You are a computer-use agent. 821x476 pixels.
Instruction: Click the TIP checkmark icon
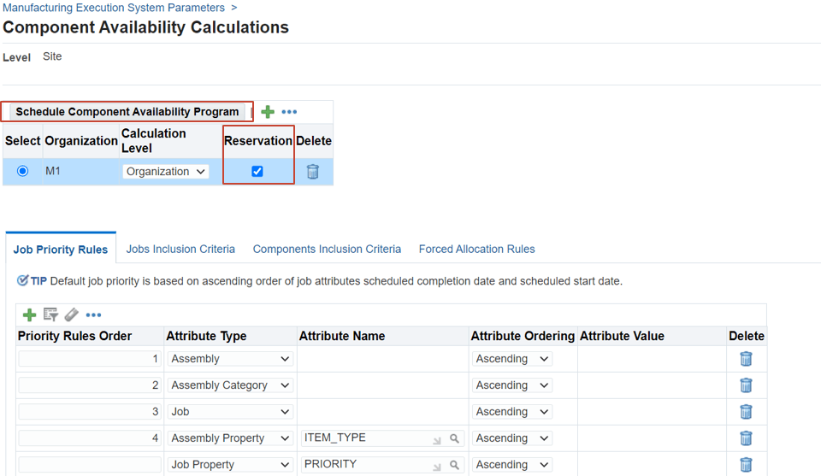(x=22, y=281)
